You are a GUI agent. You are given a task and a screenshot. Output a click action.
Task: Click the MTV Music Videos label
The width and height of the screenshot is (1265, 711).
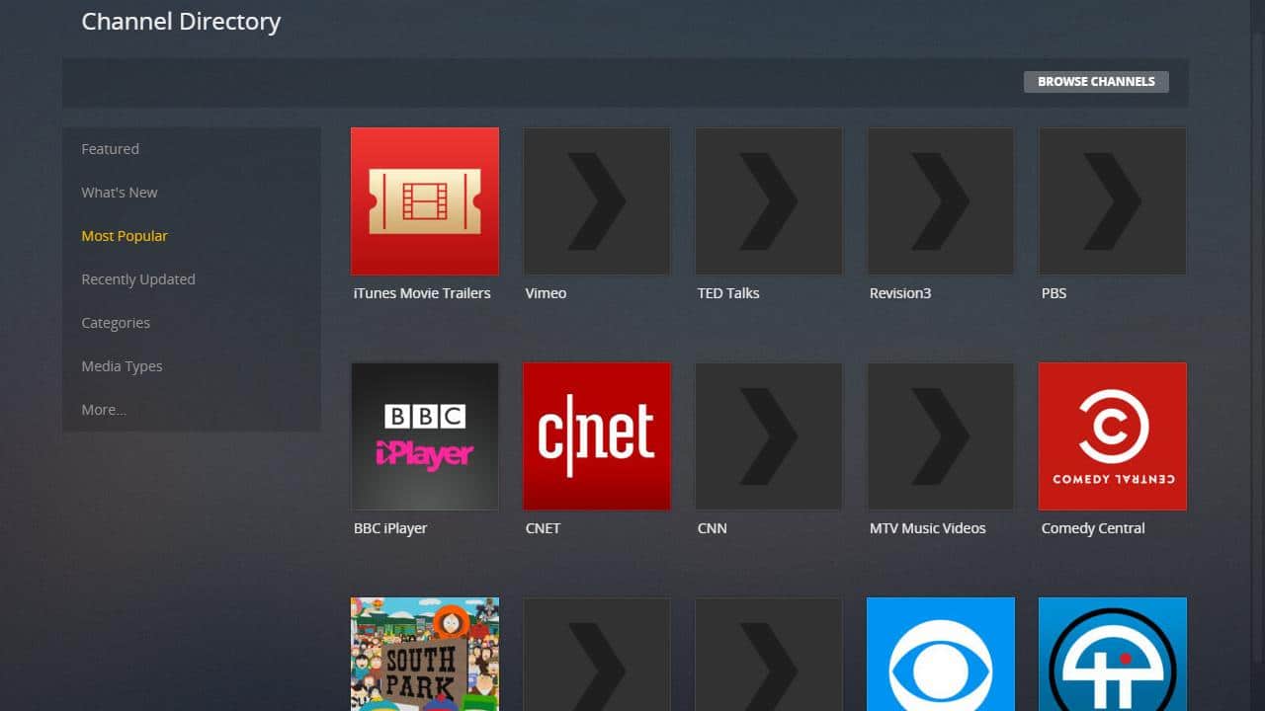tap(927, 528)
